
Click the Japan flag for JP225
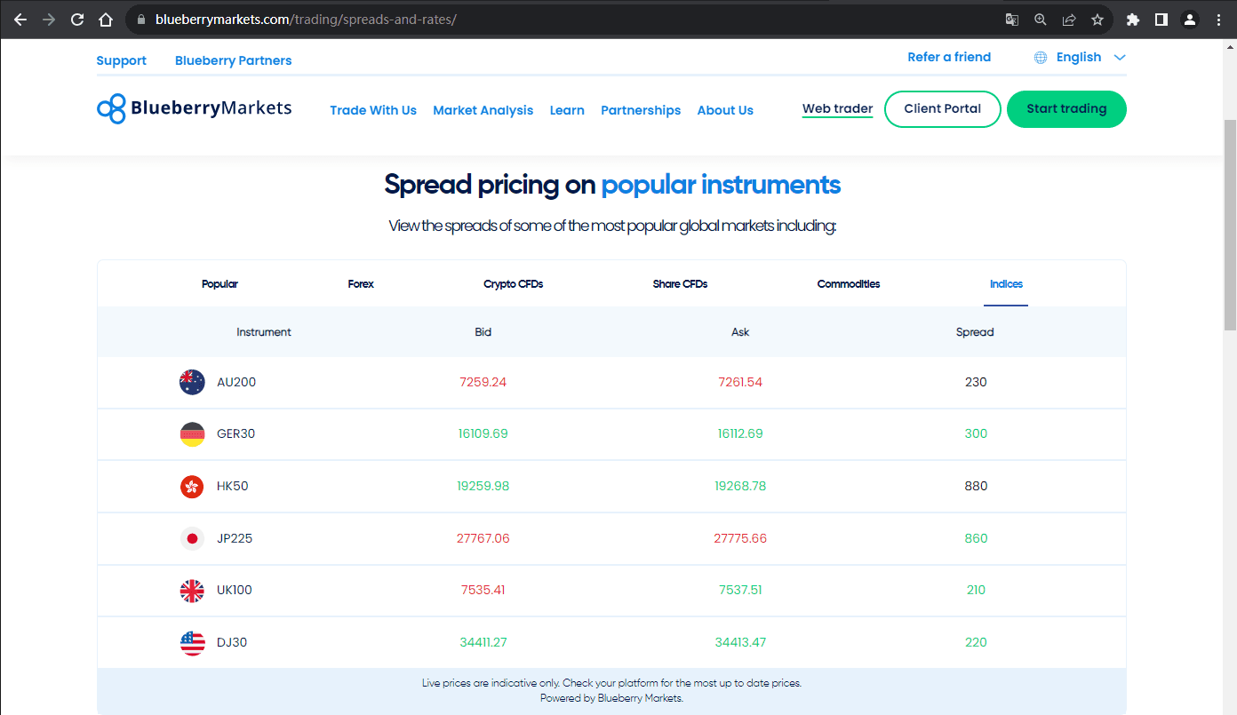[x=192, y=538]
